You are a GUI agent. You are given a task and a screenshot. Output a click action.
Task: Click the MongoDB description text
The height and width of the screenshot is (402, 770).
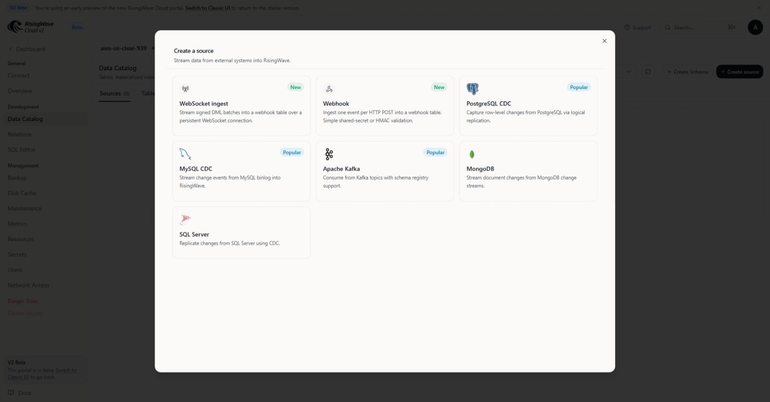click(x=521, y=182)
